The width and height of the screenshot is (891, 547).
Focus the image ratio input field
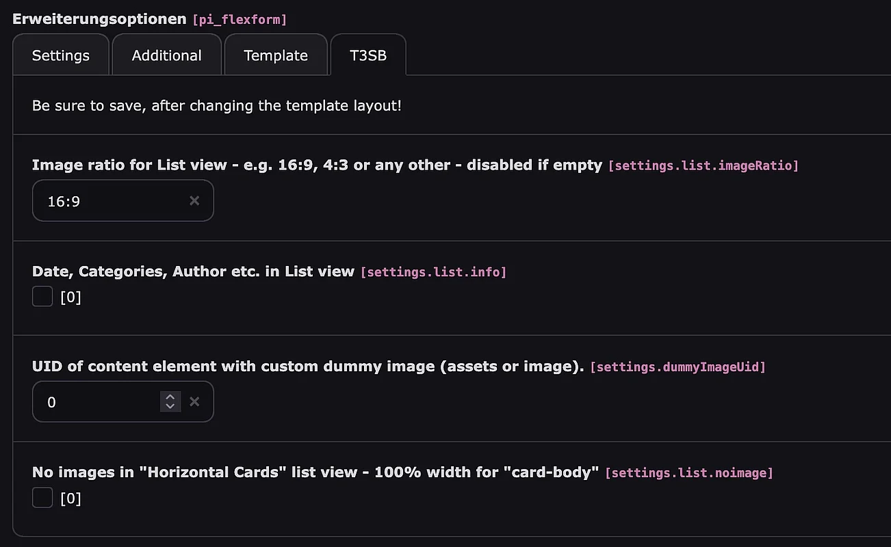click(109, 201)
